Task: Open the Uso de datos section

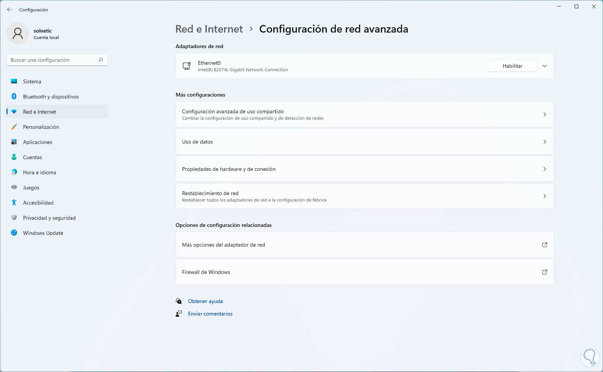Action: point(365,142)
